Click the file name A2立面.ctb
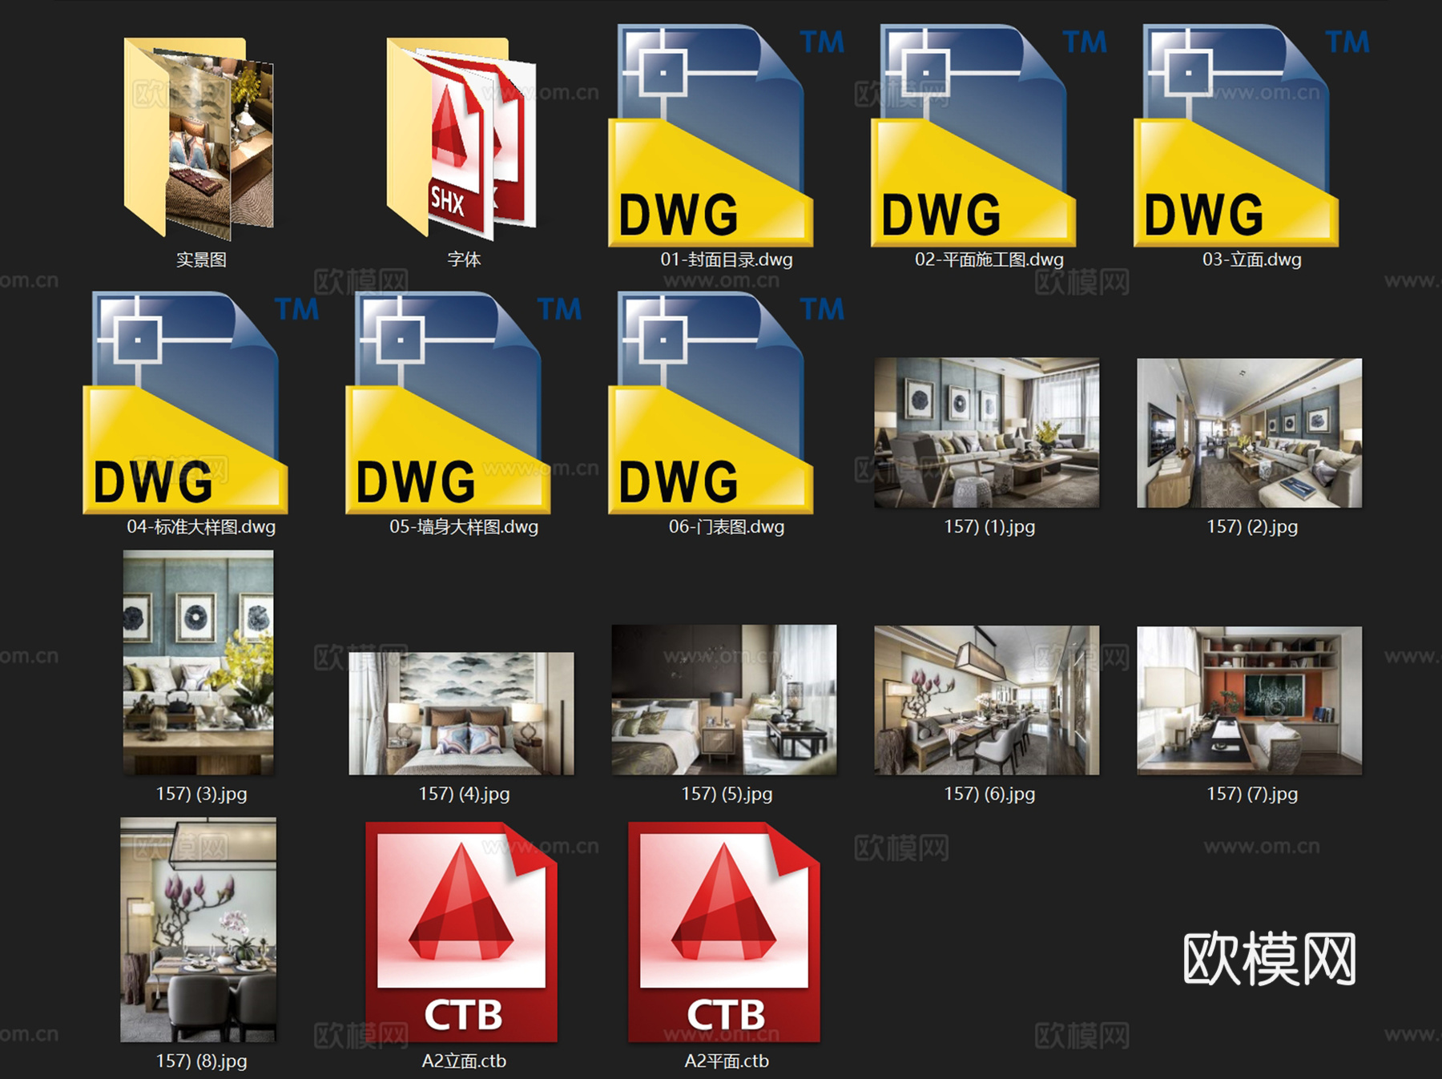Image resolution: width=1442 pixels, height=1079 pixels. tap(464, 1061)
